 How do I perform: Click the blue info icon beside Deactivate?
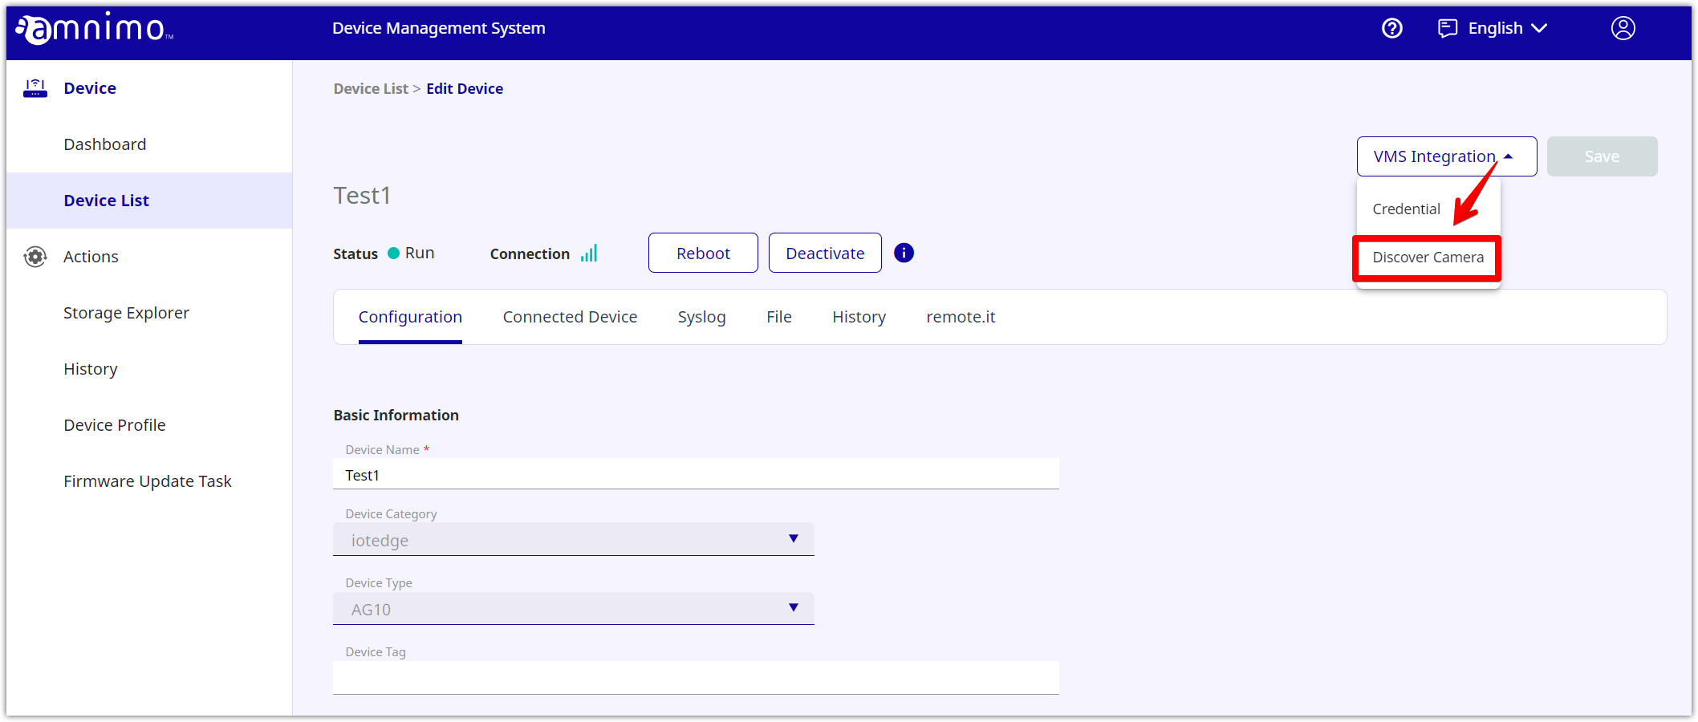click(904, 253)
